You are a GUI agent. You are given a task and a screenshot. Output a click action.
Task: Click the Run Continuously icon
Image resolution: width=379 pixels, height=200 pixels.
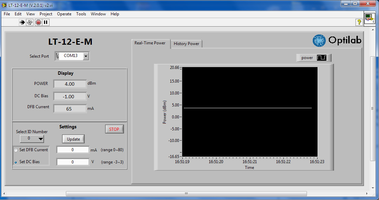tap(30, 22)
